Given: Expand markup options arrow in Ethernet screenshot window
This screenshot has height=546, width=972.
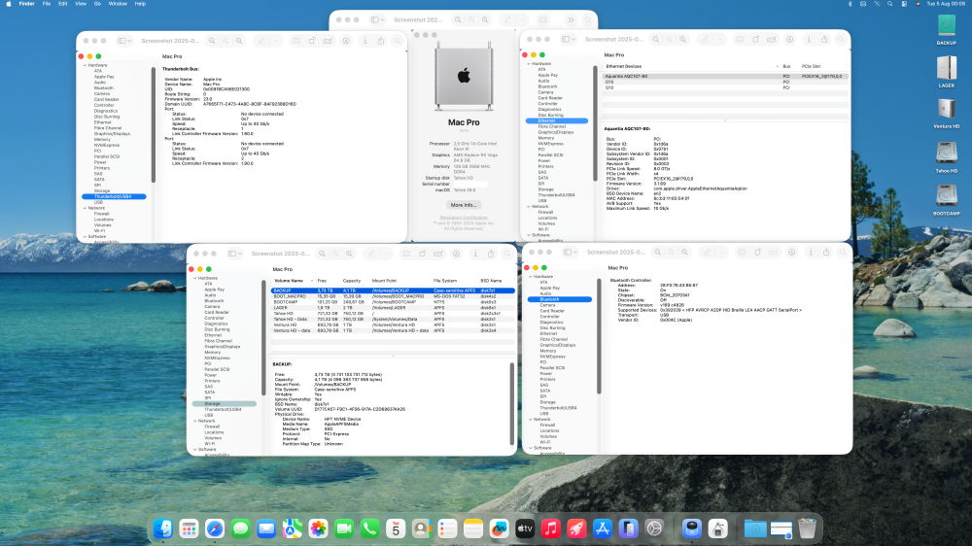Looking at the screenshot, I should (x=719, y=40).
